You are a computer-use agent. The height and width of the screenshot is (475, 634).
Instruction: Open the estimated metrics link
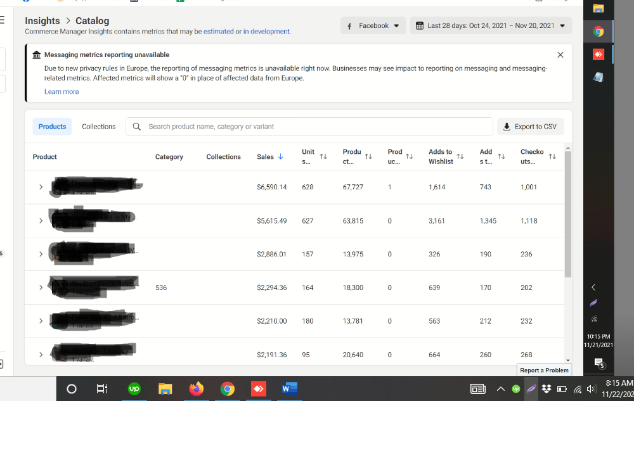pyautogui.click(x=218, y=32)
